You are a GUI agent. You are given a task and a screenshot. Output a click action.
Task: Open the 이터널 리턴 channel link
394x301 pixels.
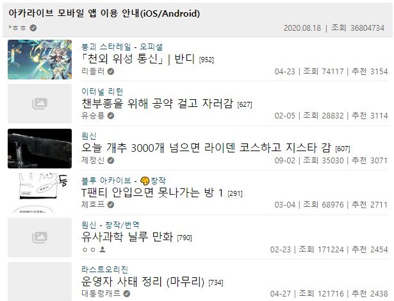click(x=102, y=92)
